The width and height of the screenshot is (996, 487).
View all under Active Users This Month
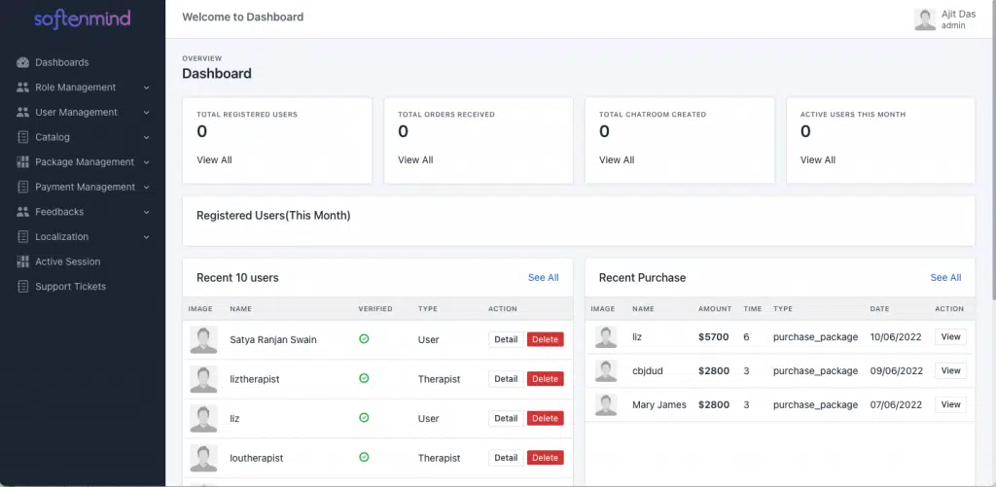coord(817,160)
